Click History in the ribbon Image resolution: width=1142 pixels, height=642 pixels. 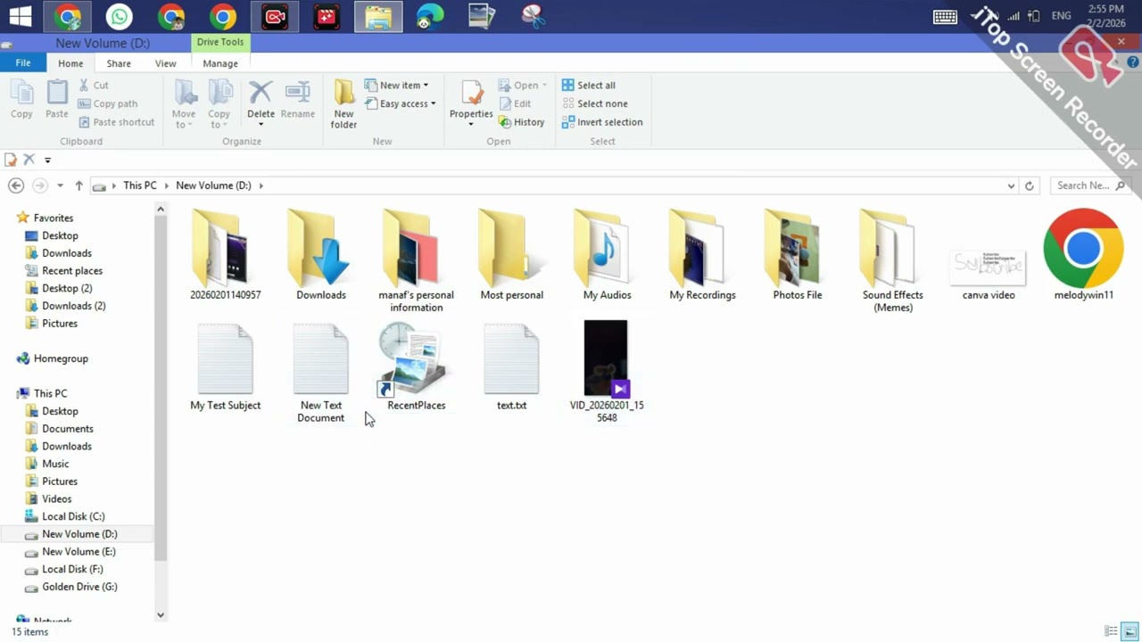(x=521, y=122)
